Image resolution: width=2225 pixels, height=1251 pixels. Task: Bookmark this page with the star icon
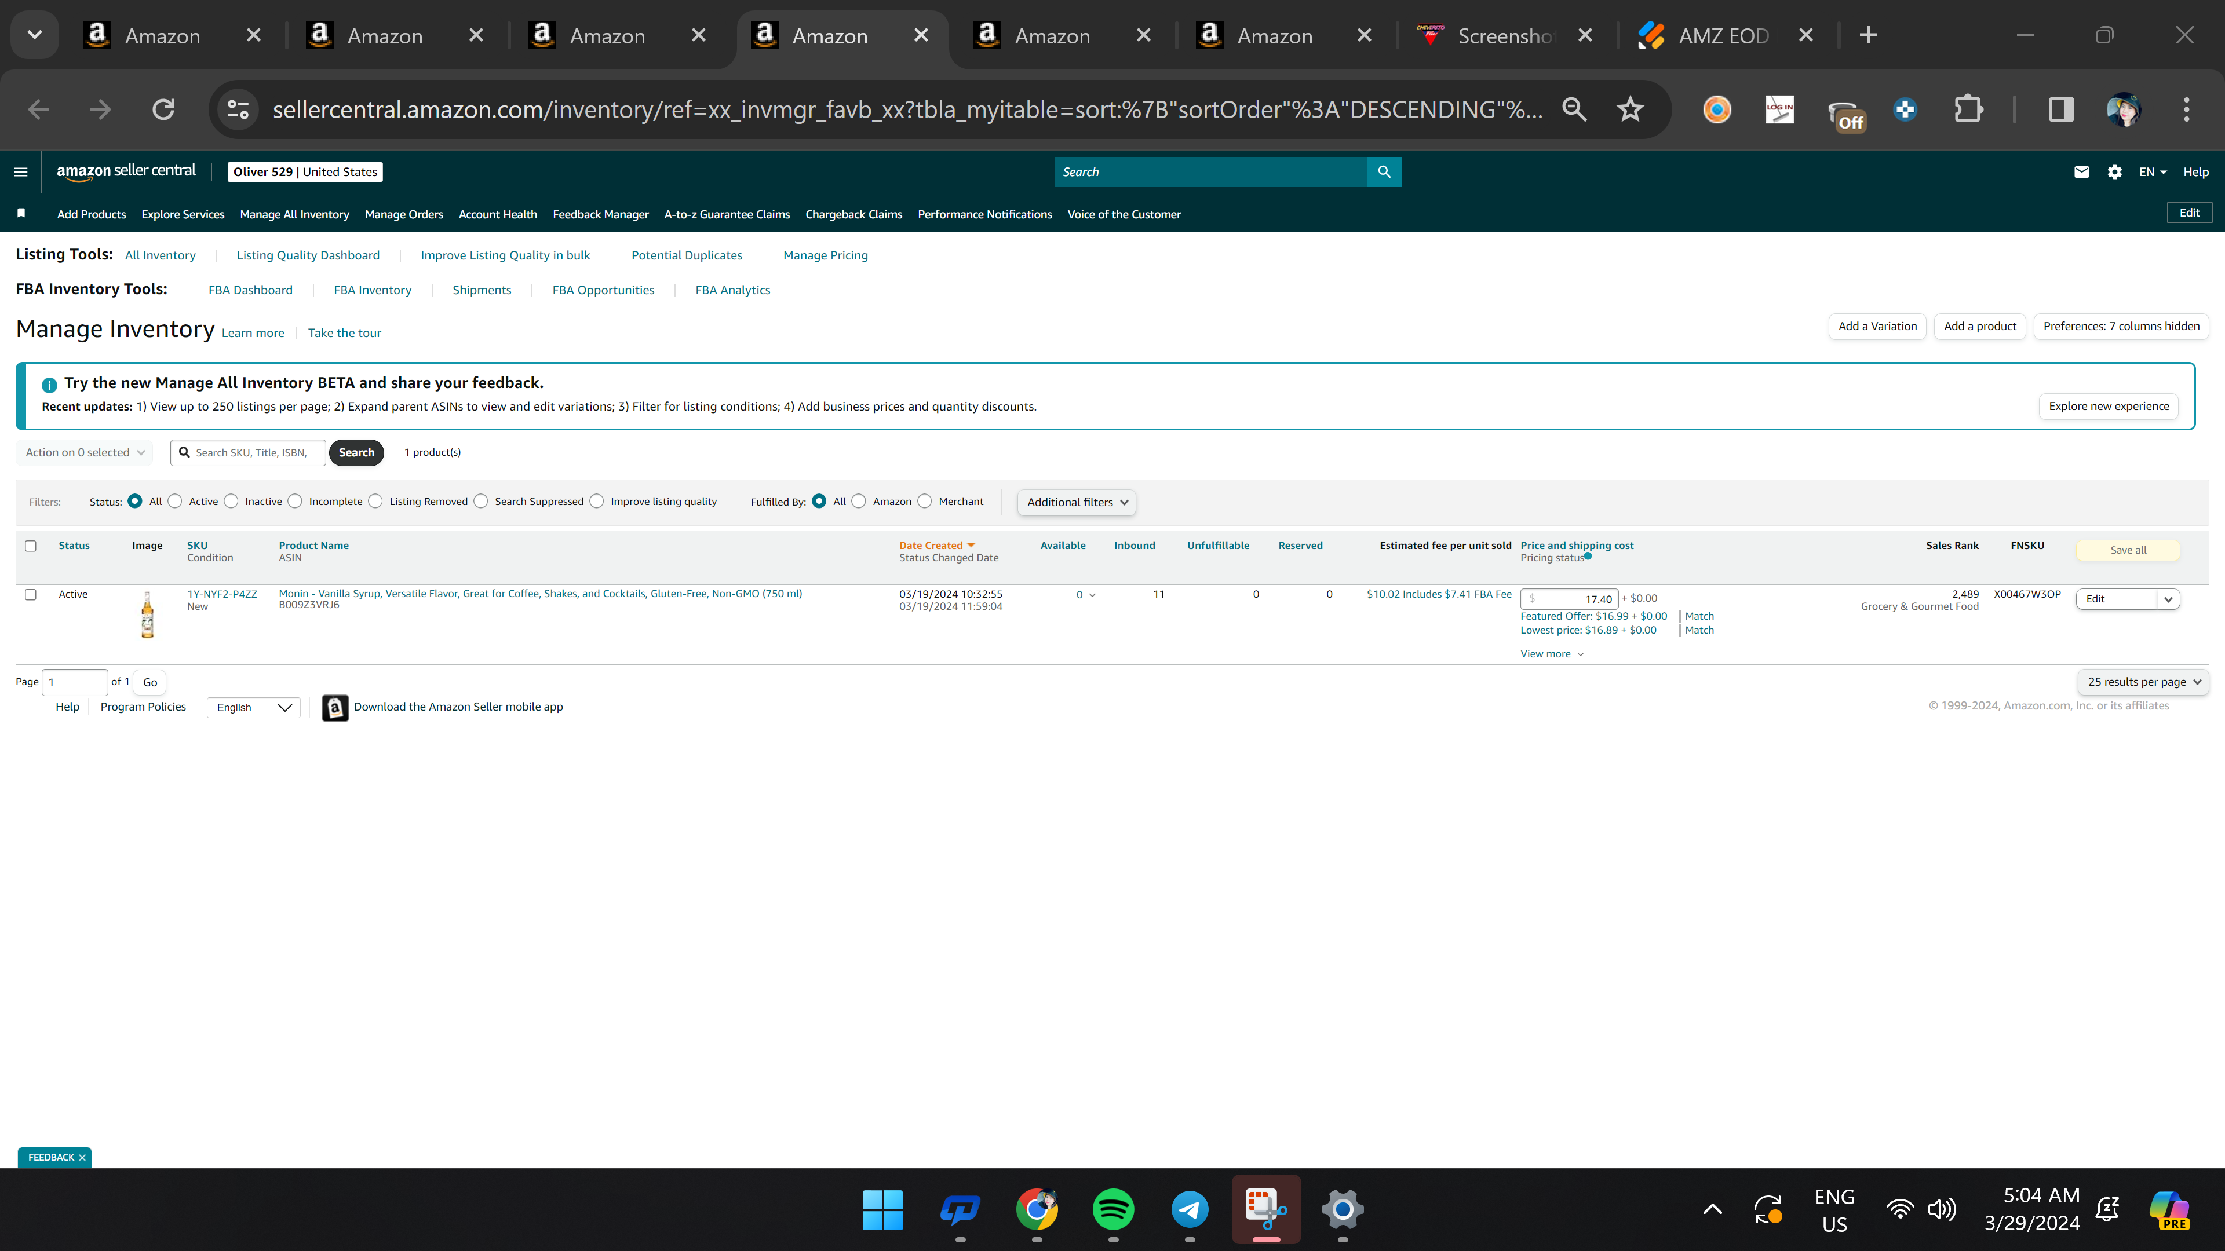[1630, 109]
